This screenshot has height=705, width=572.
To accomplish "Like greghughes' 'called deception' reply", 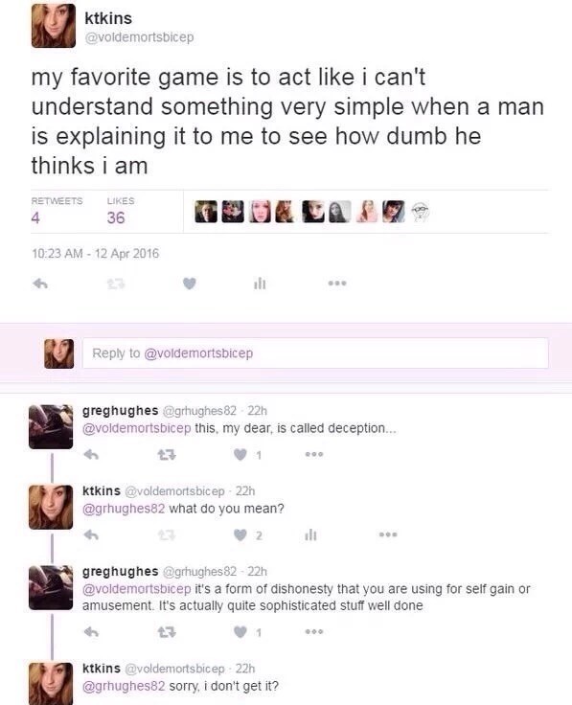I will click(x=240, y=455).
